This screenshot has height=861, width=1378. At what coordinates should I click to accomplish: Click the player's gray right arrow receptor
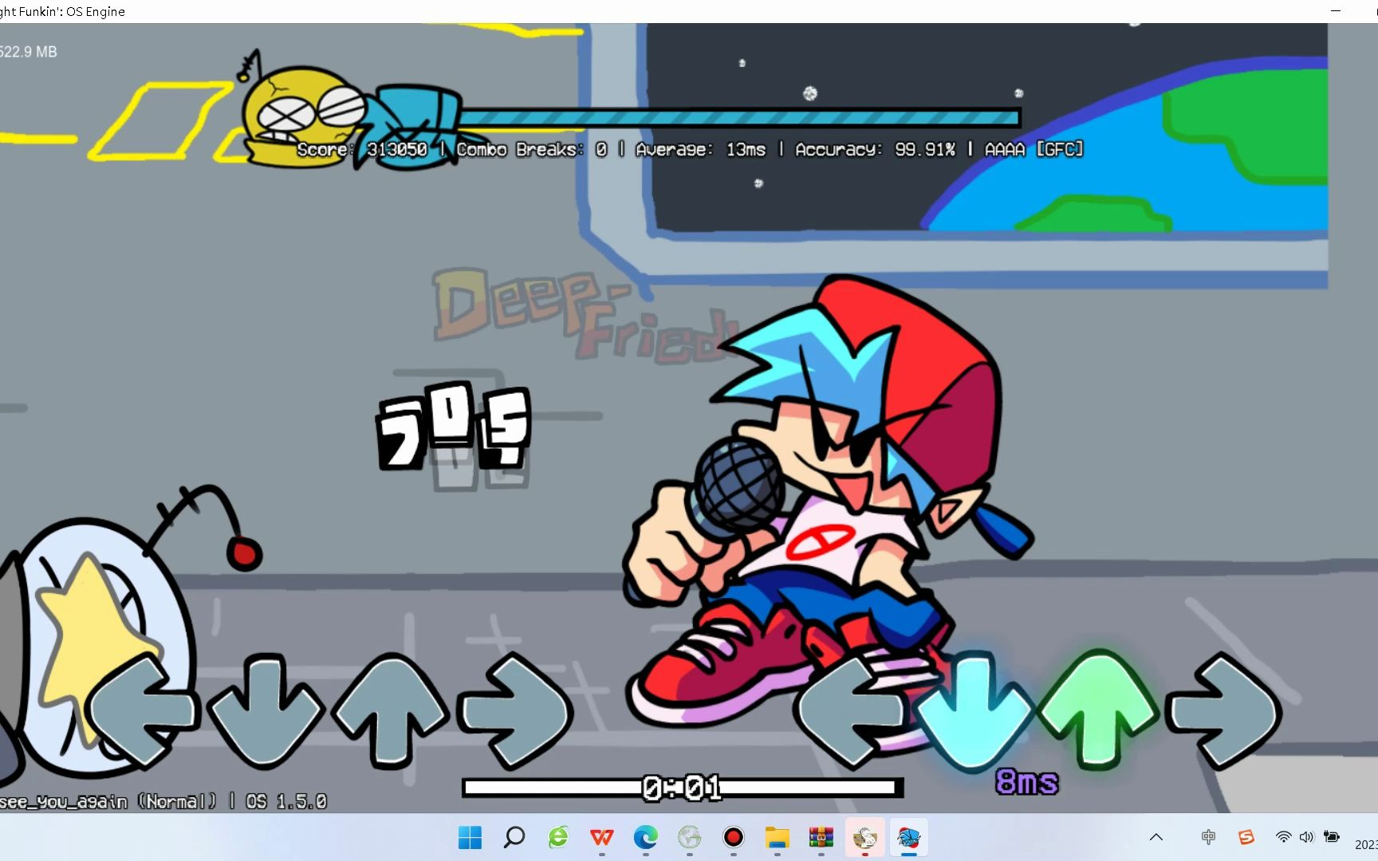1223,710
